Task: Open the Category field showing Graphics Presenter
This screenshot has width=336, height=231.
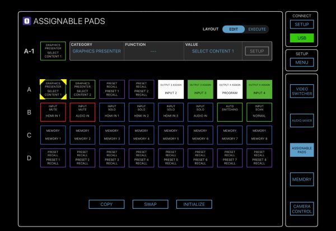Action: click(x=95, y=51)
